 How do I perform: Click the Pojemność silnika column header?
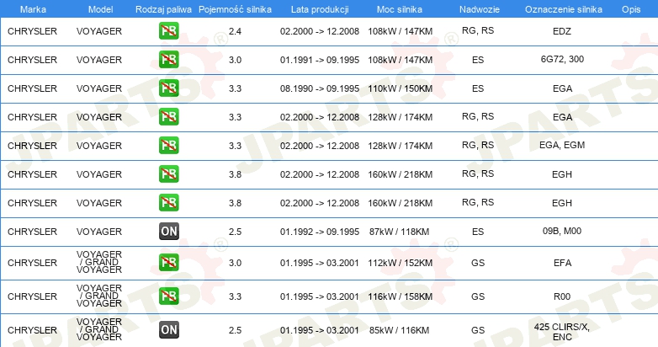point(235,9)
